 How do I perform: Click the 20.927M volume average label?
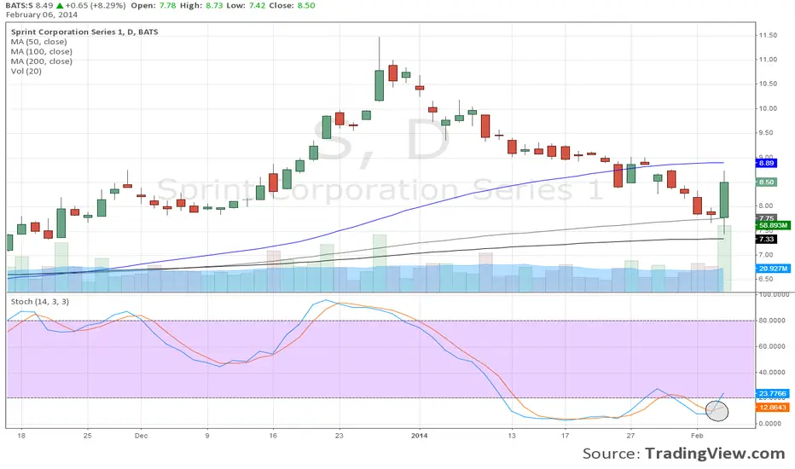point(774,269)
